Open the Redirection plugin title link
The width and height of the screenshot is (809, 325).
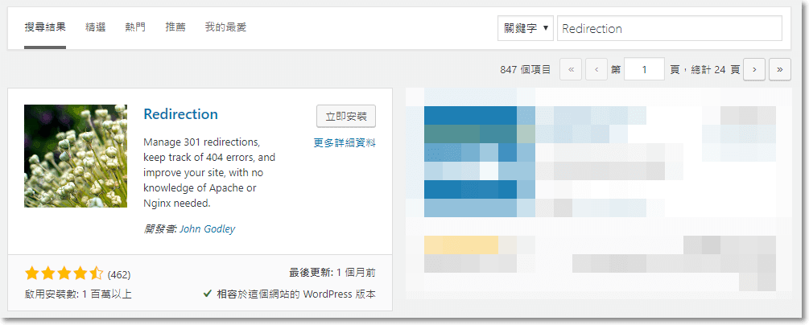coord(180,114)
